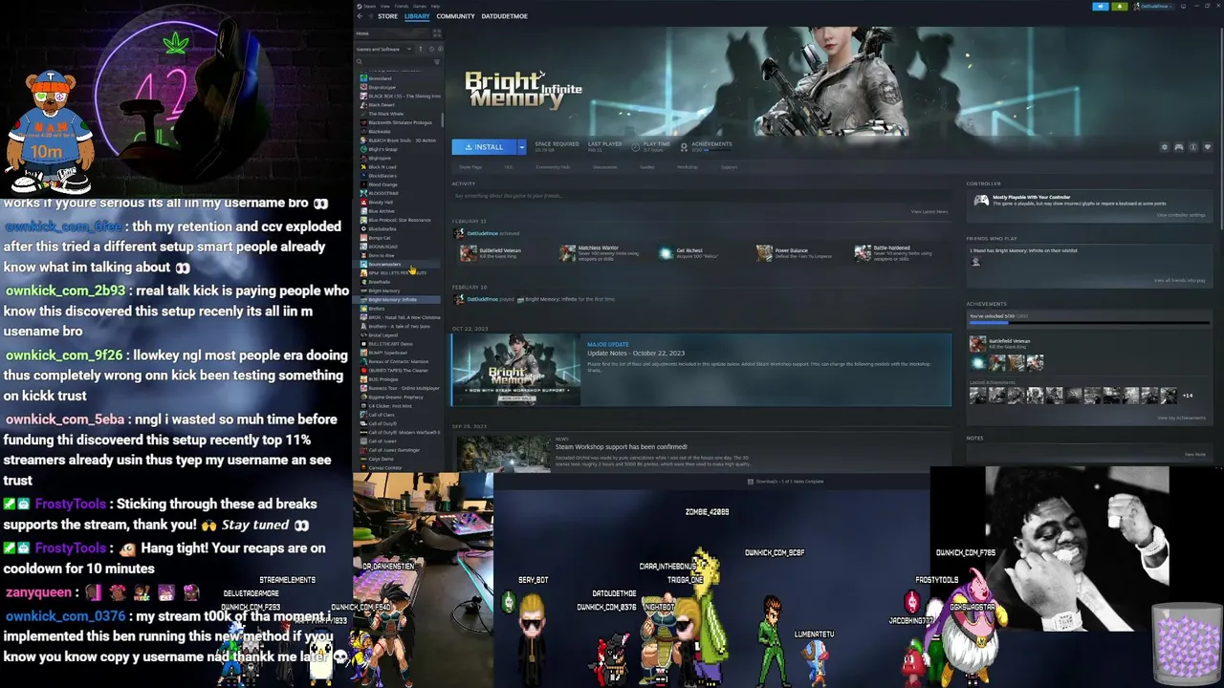Image resolution: width=1224 pixels, height=688 pixels.
Task: Open the Friends menu
Action: click(x=402, y=6)
